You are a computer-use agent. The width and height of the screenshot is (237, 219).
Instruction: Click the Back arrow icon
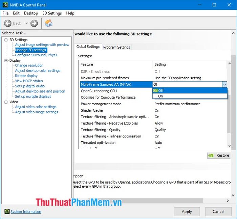(7, 23)
